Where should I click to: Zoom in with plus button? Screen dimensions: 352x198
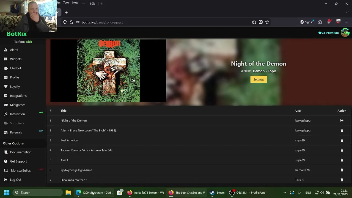click(x=102, y=4)
